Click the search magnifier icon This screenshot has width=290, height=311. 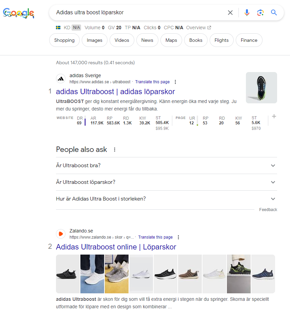274,13
